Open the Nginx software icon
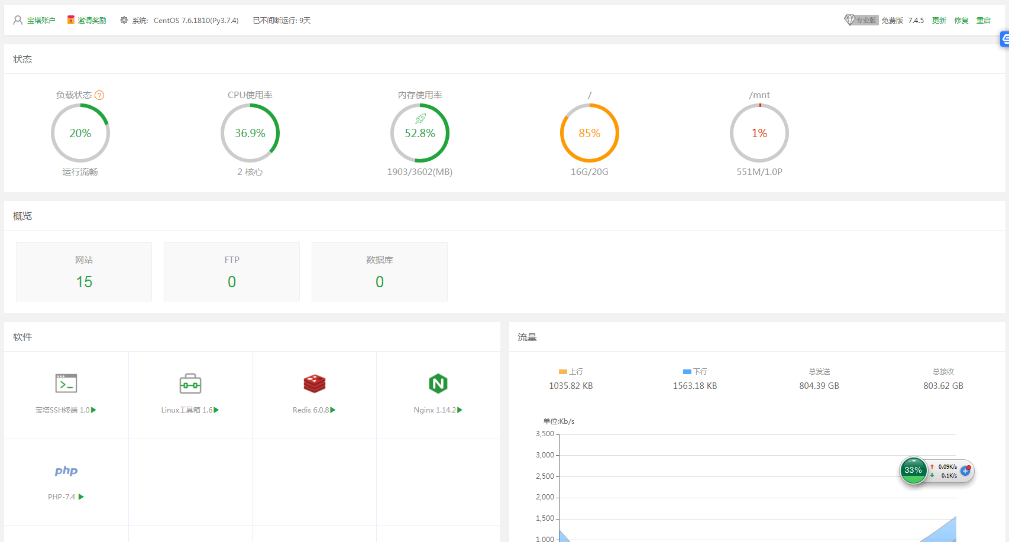 coord(438,384)
